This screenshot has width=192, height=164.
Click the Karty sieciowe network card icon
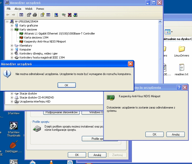17,29
